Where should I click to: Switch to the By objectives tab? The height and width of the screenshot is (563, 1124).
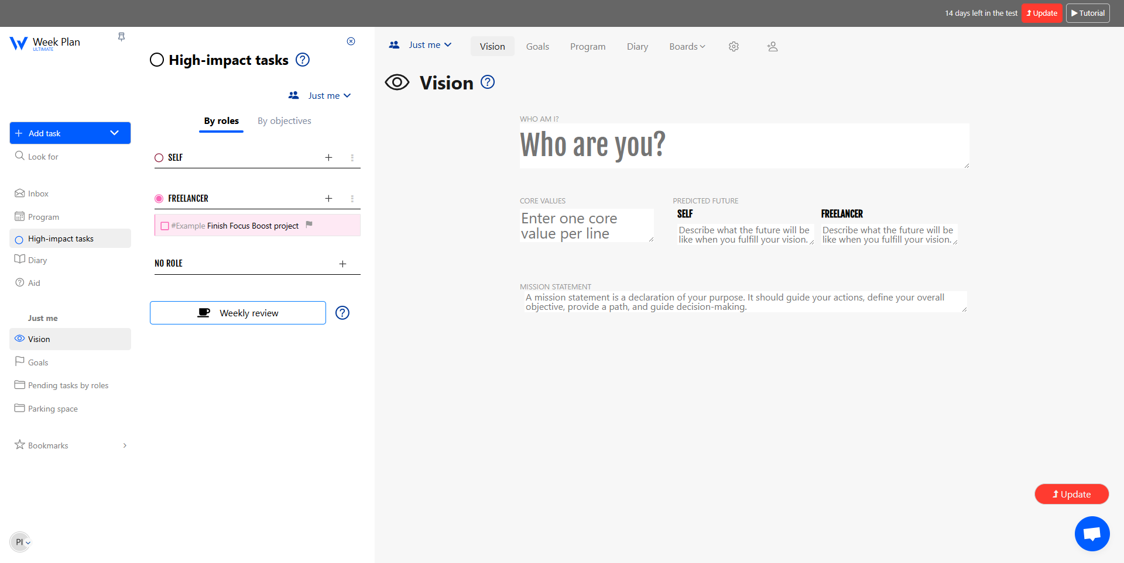pyautogui.click(x=285, y=120)
